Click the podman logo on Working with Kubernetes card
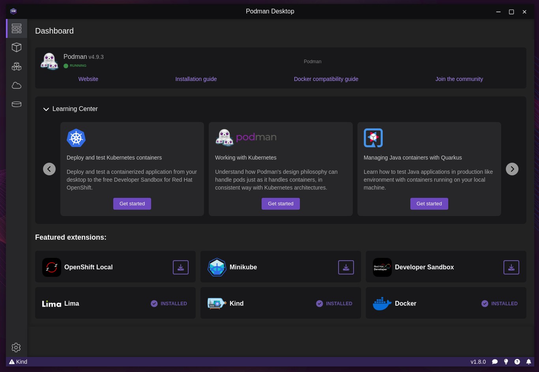 [x=246, y=138]
